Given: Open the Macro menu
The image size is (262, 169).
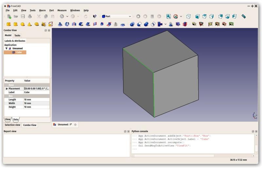Looking at the screenshot, I should [42, 10].
